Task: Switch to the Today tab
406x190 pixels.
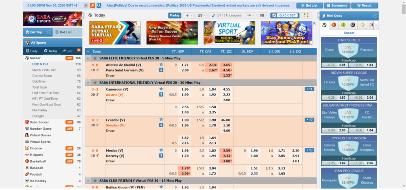Action: pyautogui.click(x=50, y=51)
